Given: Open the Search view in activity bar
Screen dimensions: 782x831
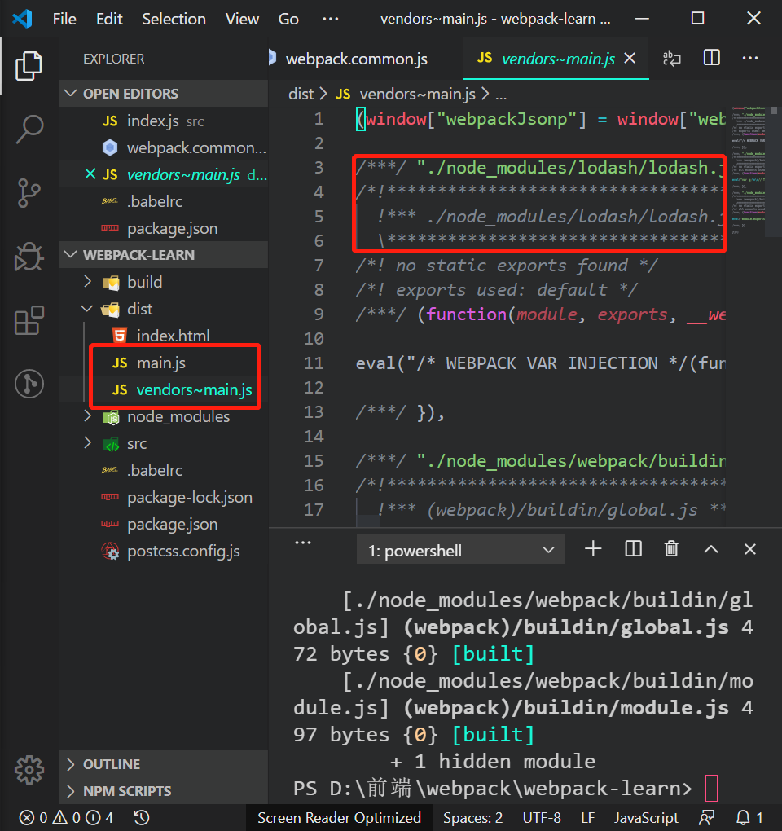Looking at the screenshot, I should tap(29, 130).
